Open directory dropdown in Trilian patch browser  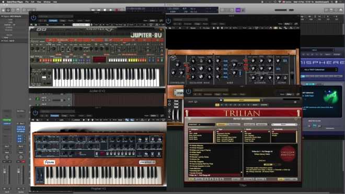tap(201, 125)
